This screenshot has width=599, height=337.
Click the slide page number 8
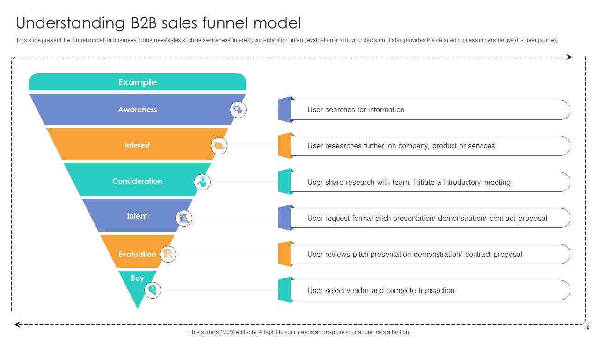pyautogui.click(x=588, y=327)
